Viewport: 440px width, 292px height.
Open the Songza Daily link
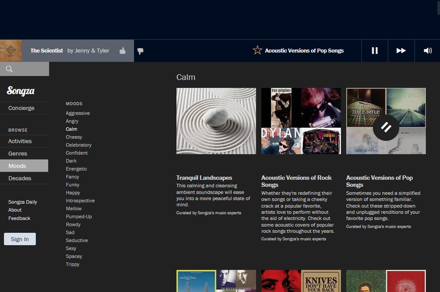[x=23, y=202]
